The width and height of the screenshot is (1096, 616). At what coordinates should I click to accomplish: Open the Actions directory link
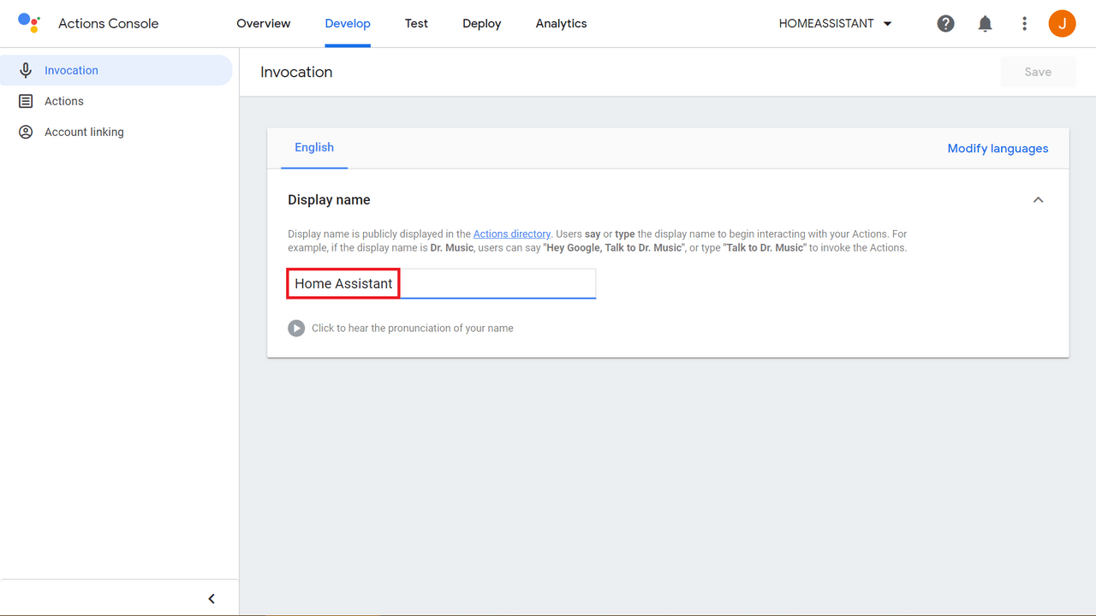pyautogui.click(x=512, y=234)
